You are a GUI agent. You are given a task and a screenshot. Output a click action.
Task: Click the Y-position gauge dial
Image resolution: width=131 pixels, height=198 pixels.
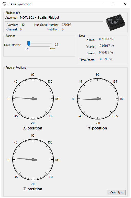(x=98, y=99)
